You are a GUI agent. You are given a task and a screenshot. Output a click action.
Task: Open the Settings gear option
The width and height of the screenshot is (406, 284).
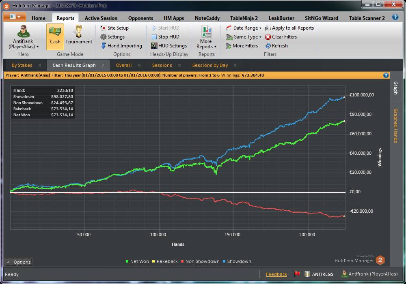click(x=112, y=37)
